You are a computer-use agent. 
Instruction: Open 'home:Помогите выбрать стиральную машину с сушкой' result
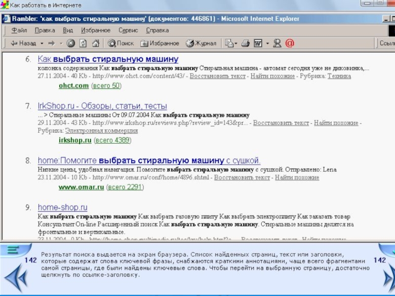coord(149,160)
